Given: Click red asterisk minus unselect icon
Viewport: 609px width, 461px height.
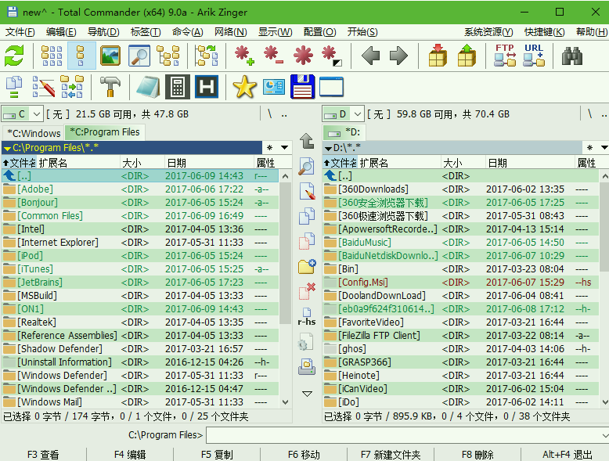Looking at the screenshot, I should click(273, 56).
